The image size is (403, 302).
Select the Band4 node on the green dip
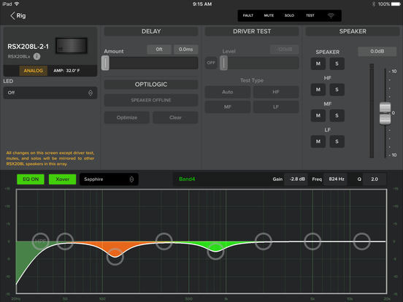[215, 251]
